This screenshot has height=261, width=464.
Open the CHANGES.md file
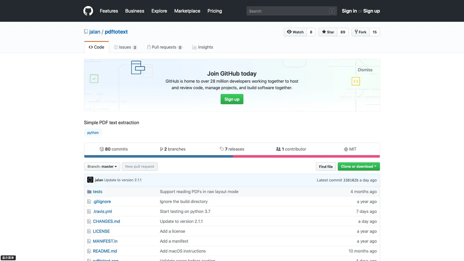pos(106,221)
